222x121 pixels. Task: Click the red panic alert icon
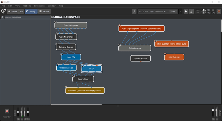[219, 12]
